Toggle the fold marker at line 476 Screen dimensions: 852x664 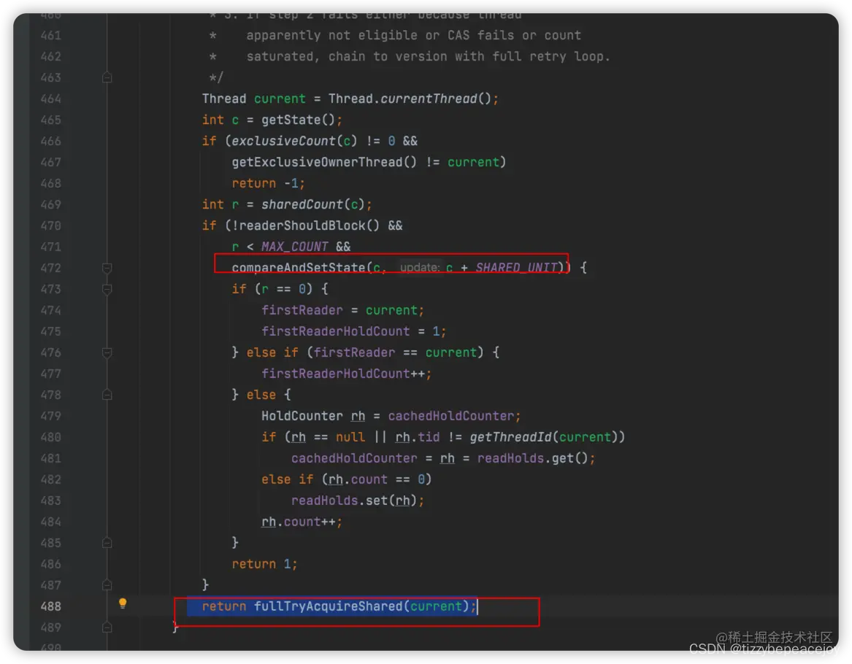(107, 352)
